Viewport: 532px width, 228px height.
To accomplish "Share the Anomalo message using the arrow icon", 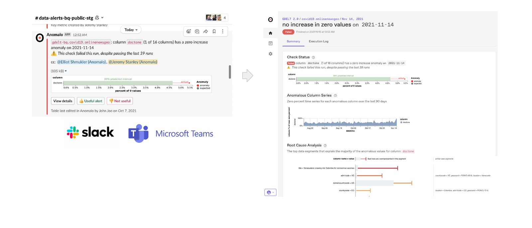I will pyautogui.click(x=205, y=31).
